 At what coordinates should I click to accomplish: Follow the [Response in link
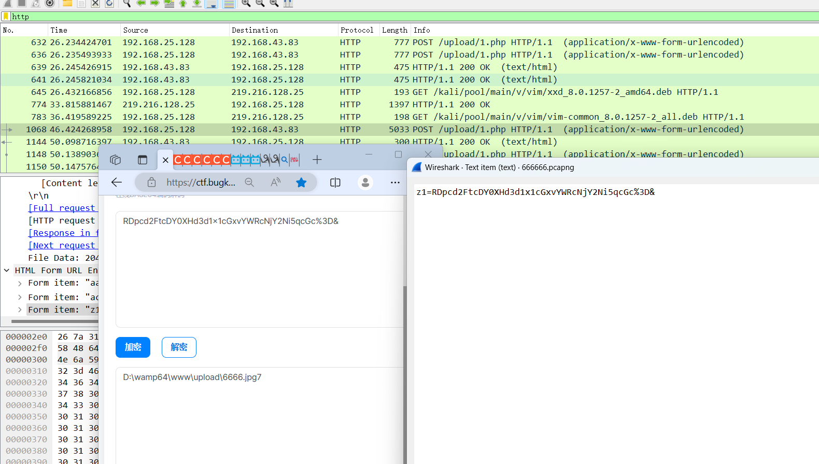coord(63,233)
